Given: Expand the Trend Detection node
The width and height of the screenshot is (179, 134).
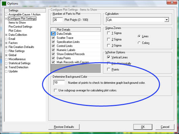Looking at the screenshot, I should (x=6, y=67).
